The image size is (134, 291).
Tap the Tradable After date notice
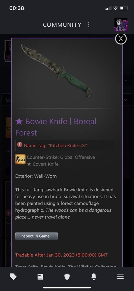[61, 255]
